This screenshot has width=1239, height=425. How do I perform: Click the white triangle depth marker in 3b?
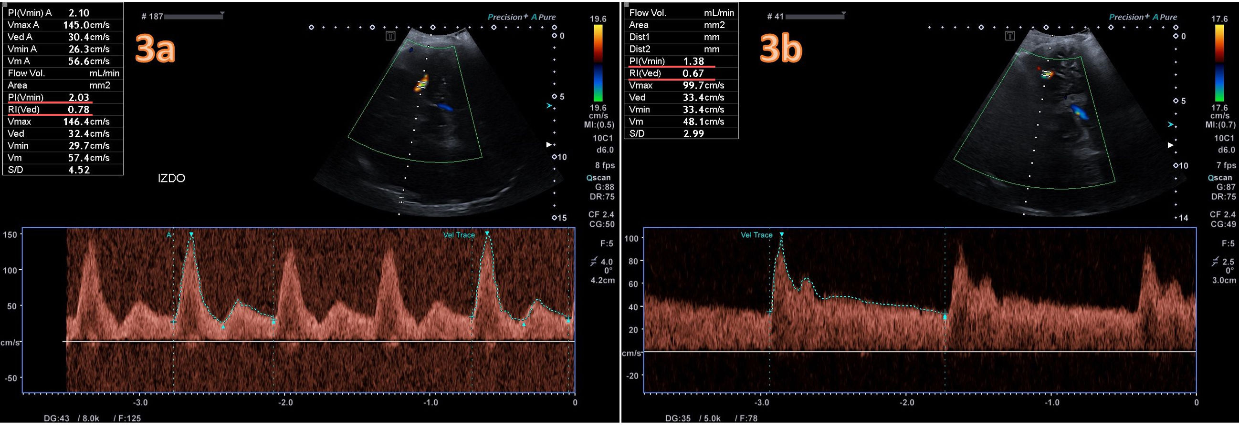(x=1170, y=145)
